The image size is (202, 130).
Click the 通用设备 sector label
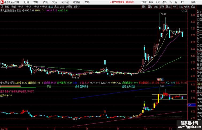point(4,92)
